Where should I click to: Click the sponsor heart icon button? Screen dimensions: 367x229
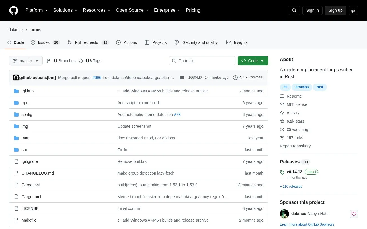[354, 214]
